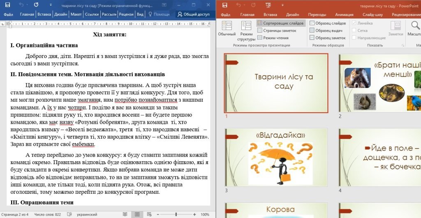Open Word's Дизайн tab
The width and height of the screenshot is (421, 218).
pos(61,14)
